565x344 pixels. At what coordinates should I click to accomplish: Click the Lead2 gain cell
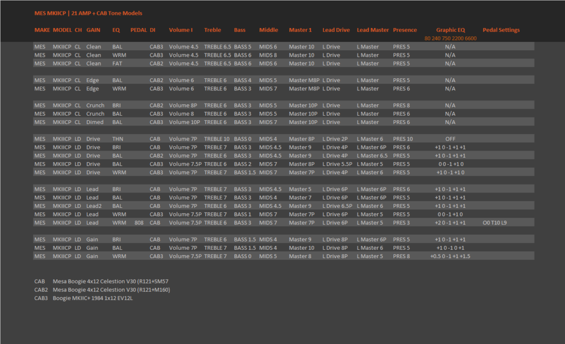point(94,206)
